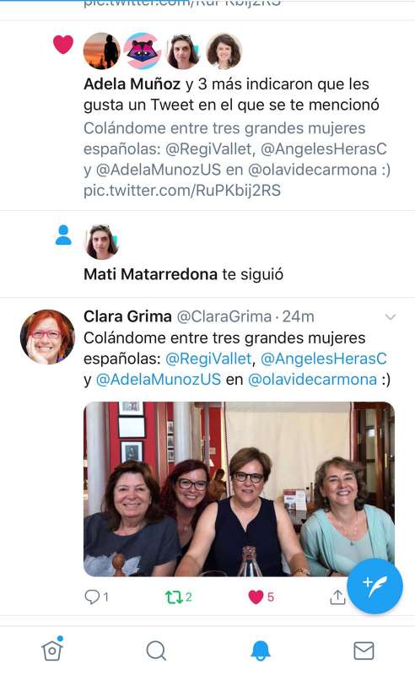Screen dimensions: 415x675
Task: Unlike Clara Grima's tweet via heart
Action: click(x=261, y=597)
